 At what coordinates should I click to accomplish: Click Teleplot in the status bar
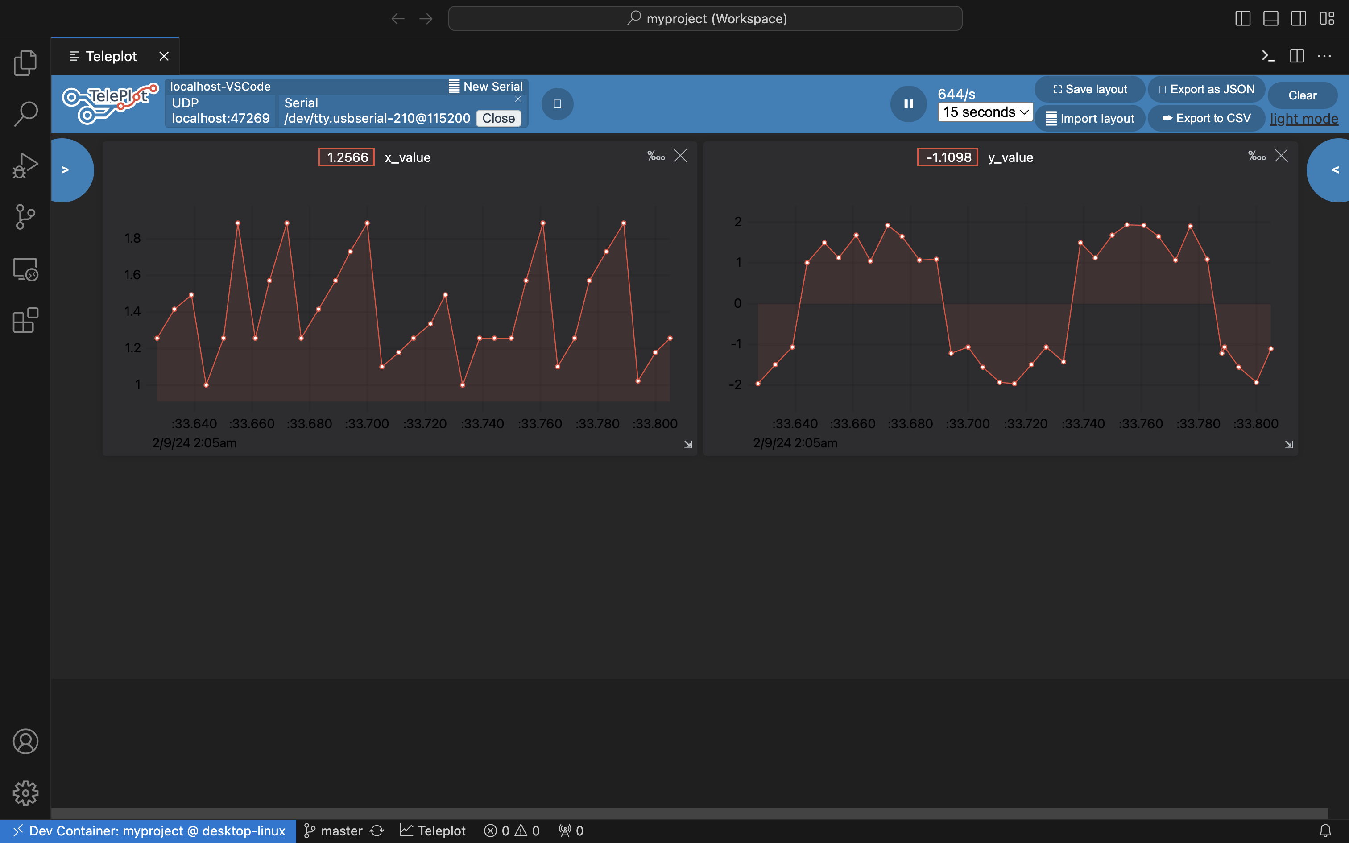[433, 831]
